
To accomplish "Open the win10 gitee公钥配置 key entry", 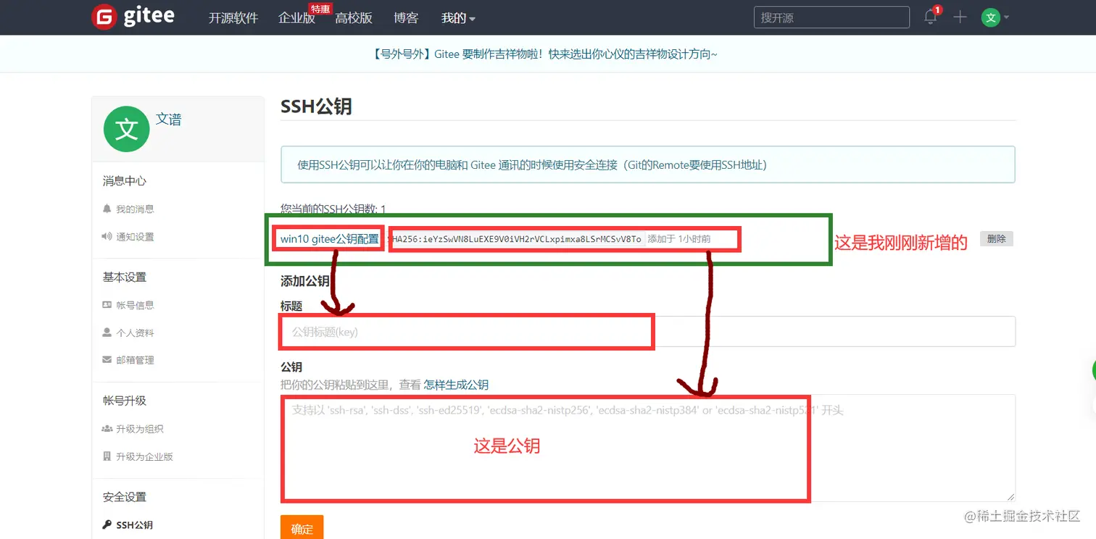I will [329, 239].
